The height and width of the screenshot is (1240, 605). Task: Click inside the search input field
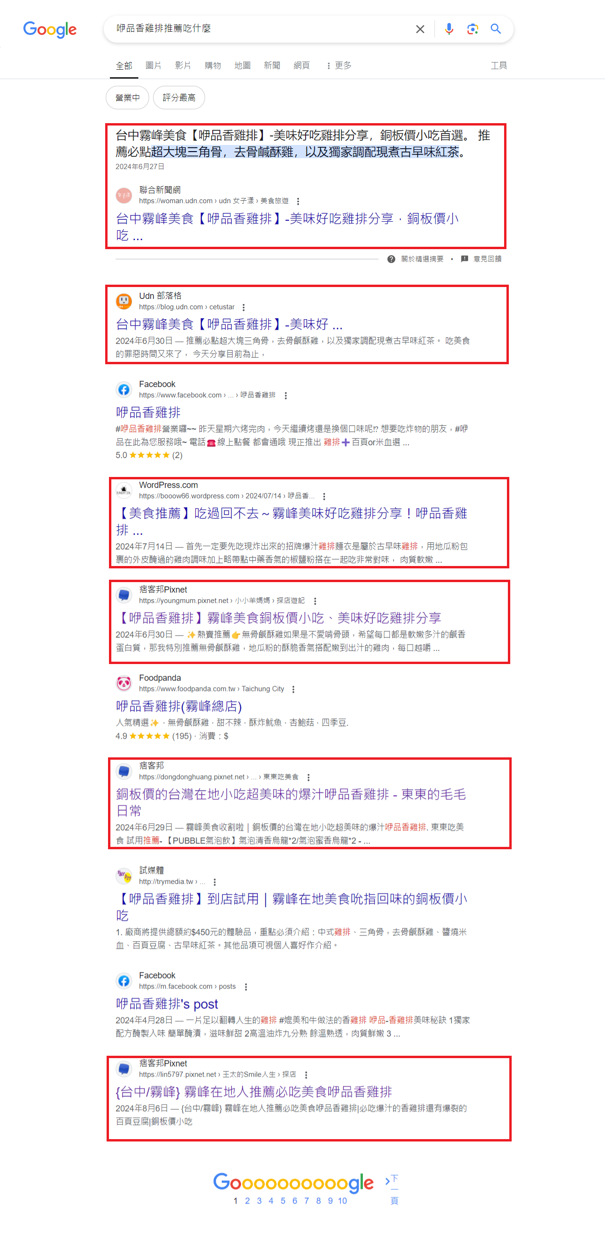[x=260, y=28]
